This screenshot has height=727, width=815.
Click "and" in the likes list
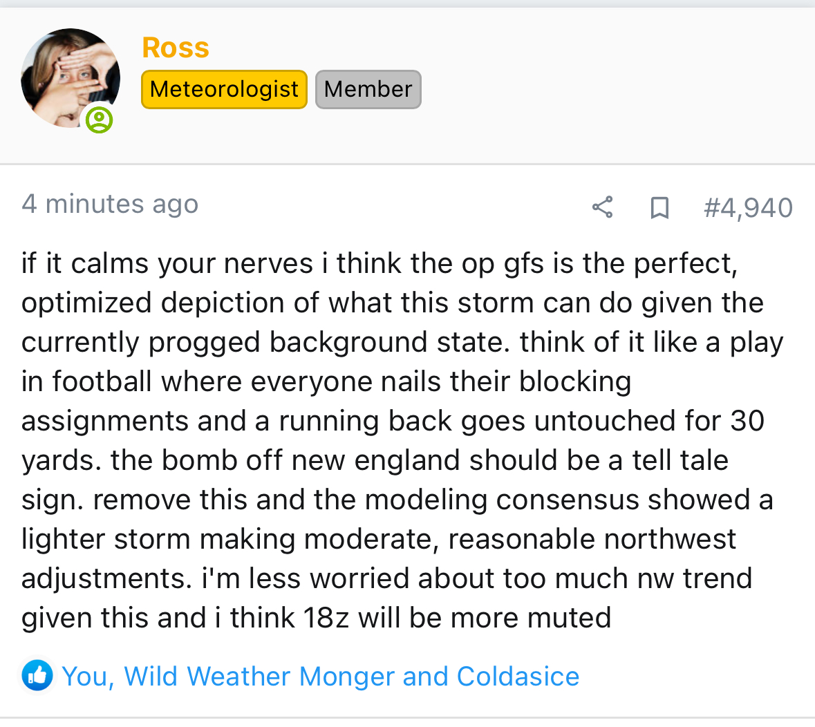pos(425,676)
